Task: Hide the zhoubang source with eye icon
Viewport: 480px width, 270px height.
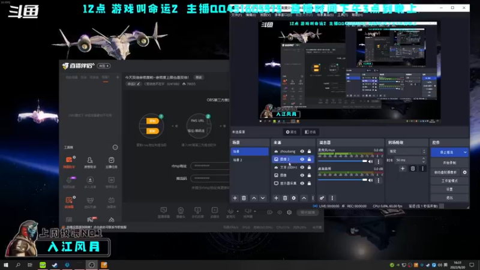Action: pyautogui.click(x=302, y=151)
